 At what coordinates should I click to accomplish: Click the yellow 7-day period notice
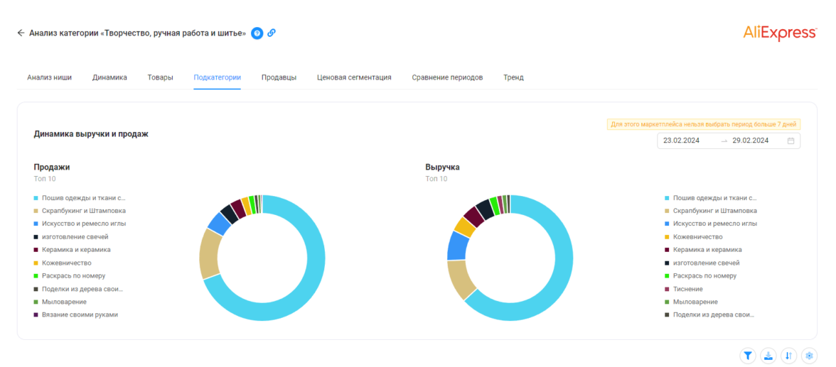coord(704,124)
